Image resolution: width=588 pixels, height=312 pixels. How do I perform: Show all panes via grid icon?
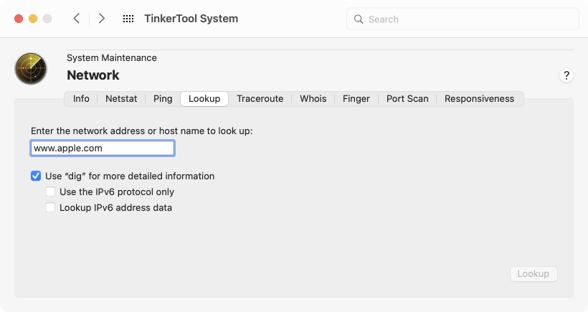tap(128, 19)
